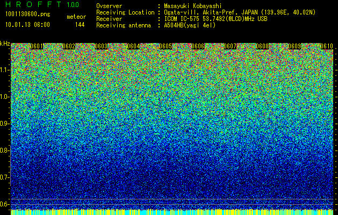Click the 0603 time marker
Screen dimensions: 338x215
pos(101,46)
